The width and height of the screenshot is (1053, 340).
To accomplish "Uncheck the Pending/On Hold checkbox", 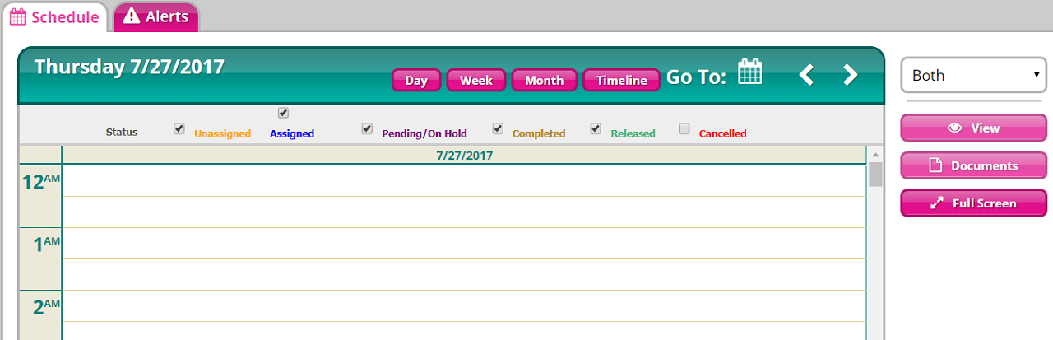I will click(x=368, y=128).
